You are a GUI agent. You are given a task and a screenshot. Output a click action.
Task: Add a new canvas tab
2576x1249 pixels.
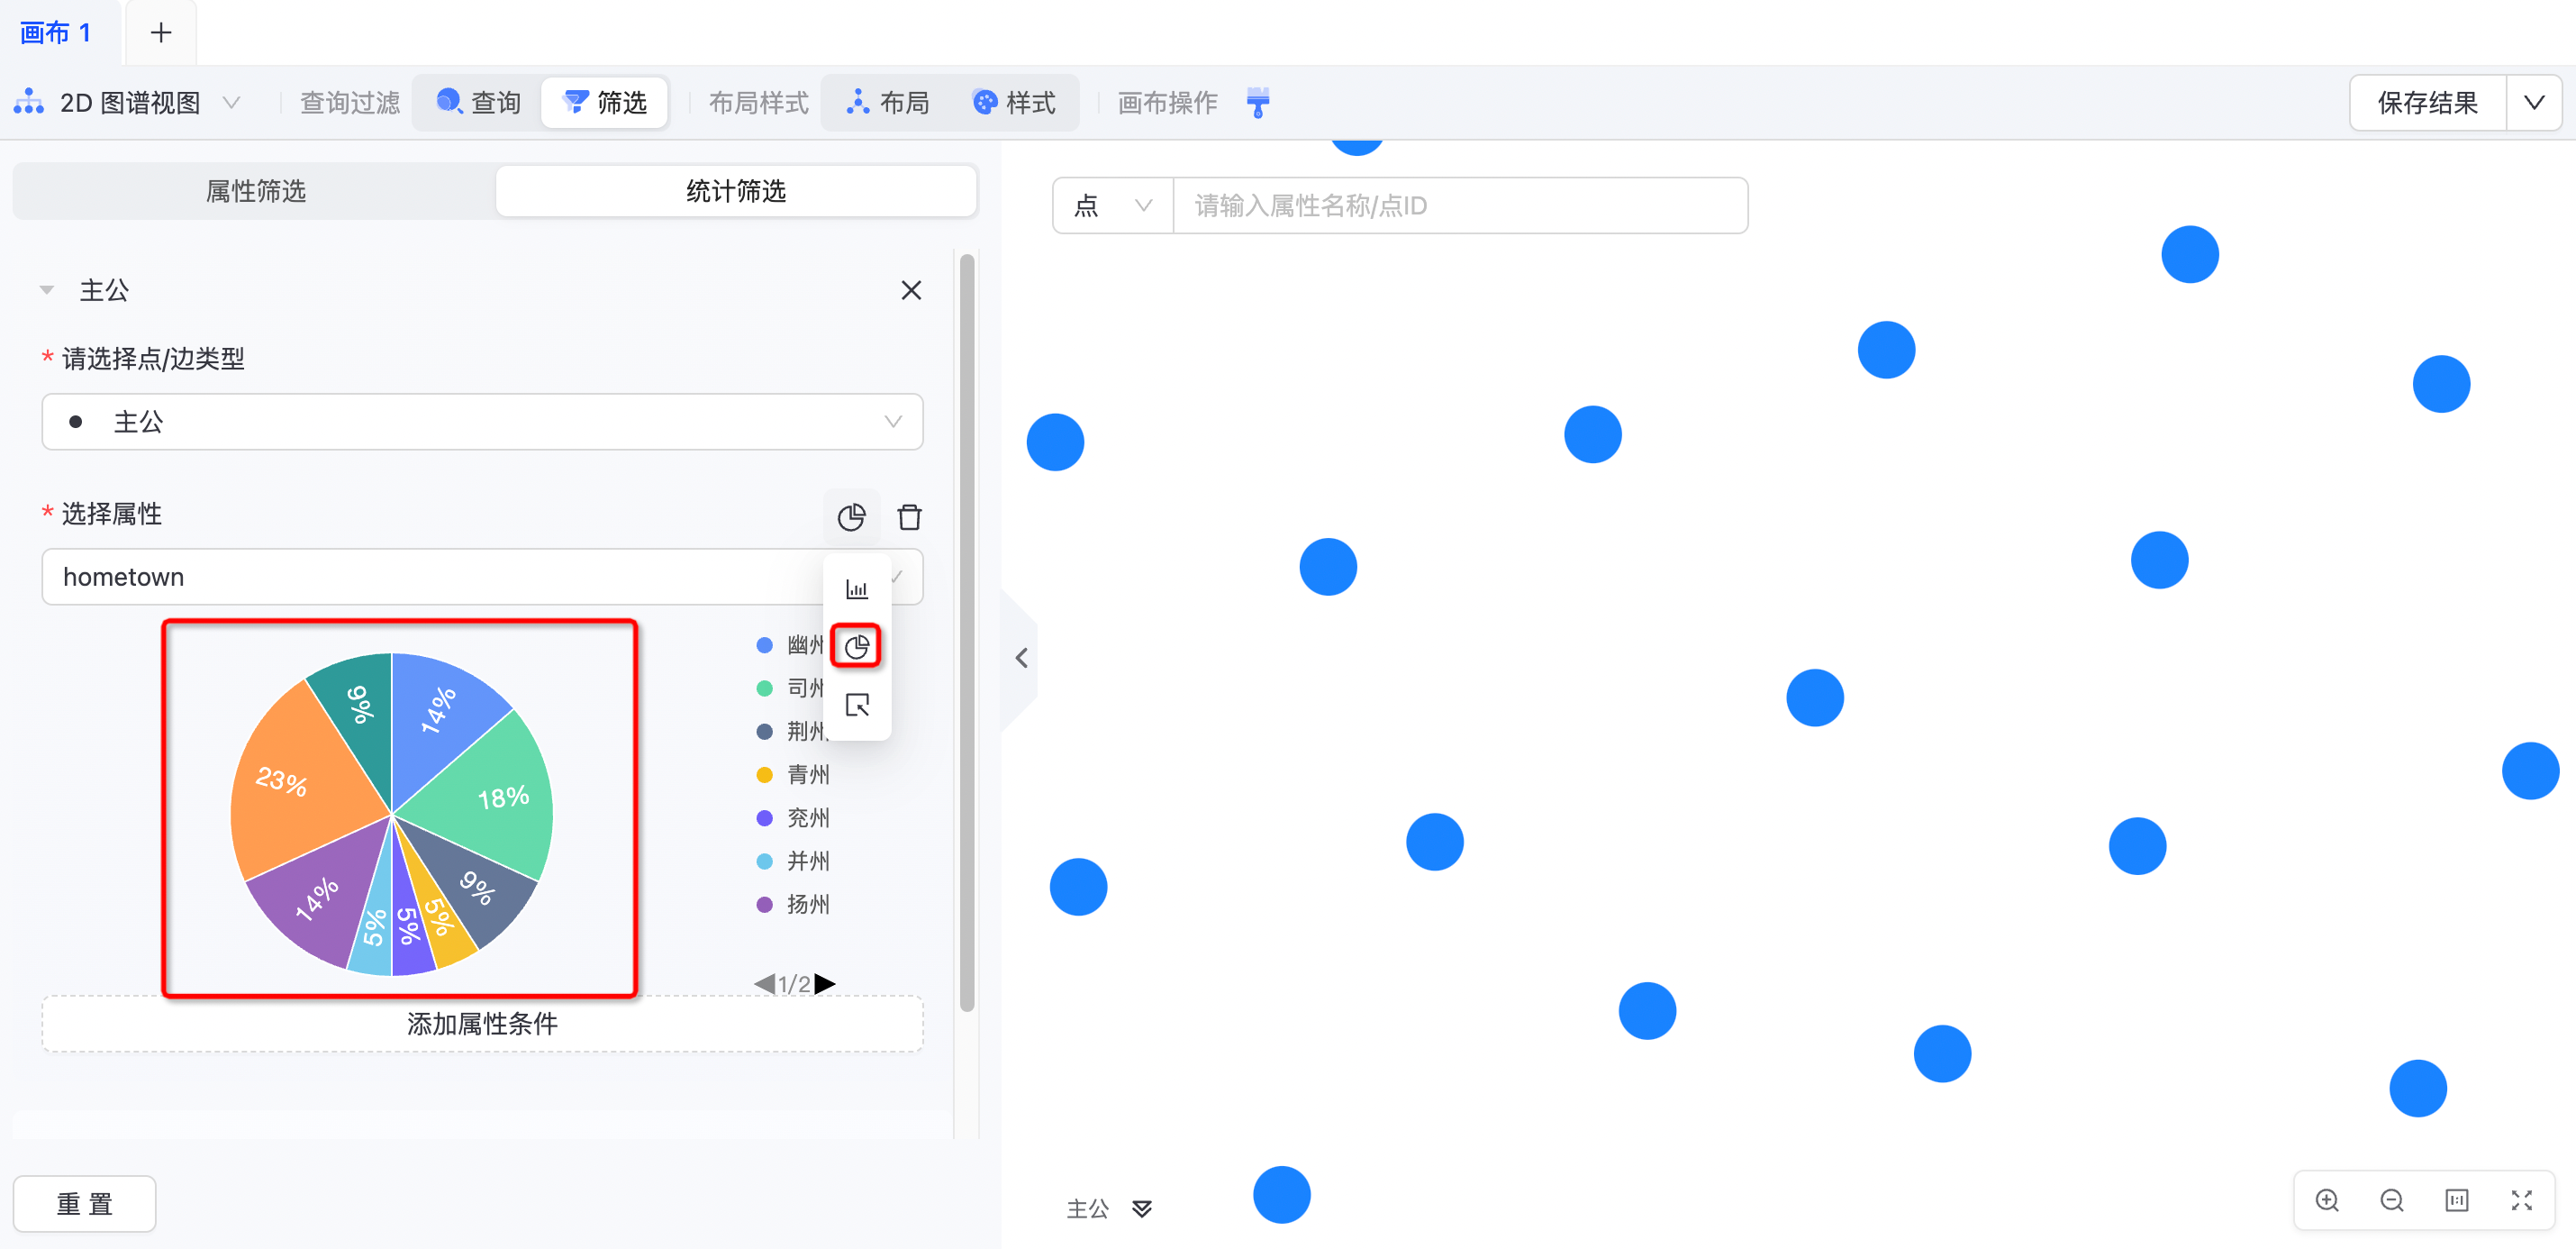(x=160, y=33)
